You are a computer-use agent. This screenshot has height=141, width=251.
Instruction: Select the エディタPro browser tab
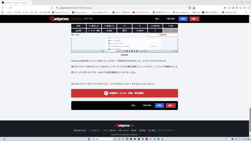[x=16, y=3]
